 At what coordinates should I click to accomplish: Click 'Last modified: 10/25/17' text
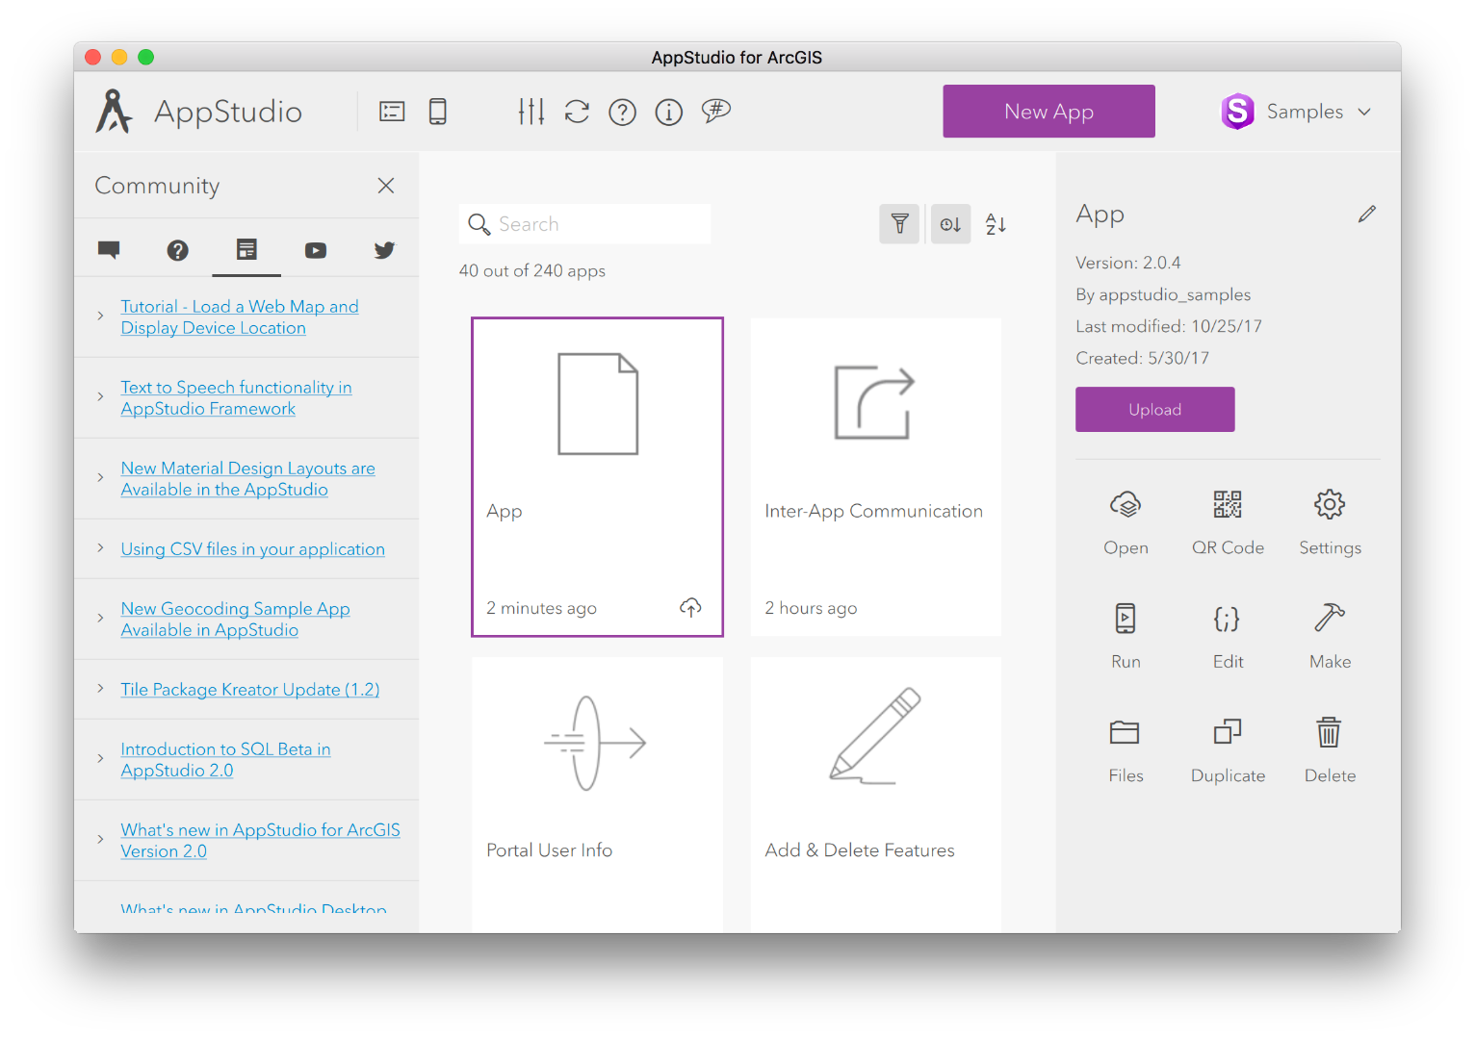1169,326
